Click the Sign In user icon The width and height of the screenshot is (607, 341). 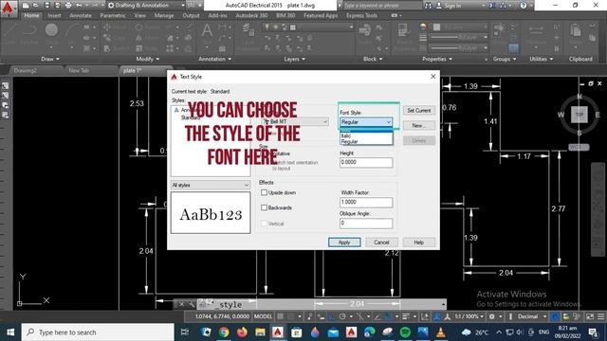[x=439, y=6]
